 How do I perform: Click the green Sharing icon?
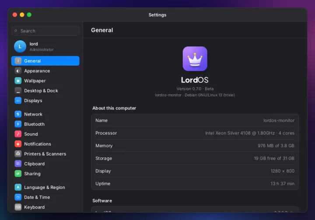(18, 174)
